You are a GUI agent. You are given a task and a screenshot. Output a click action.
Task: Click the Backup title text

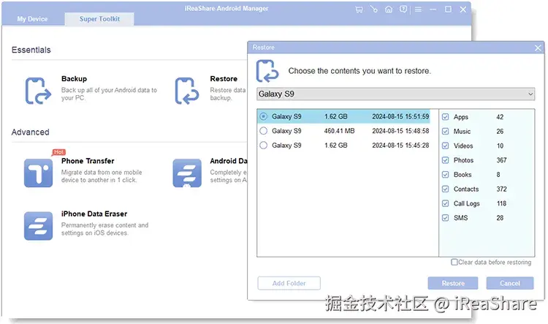point(74,79)
